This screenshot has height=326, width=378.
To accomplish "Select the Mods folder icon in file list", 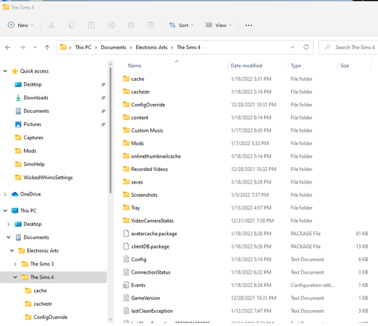I will coord(126,143).
